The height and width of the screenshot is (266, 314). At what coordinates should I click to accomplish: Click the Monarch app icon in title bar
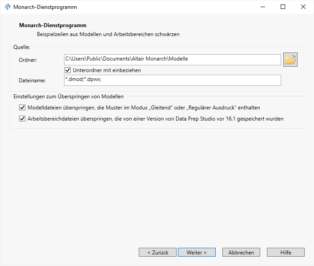pyautogui.click(x=8, y=7)
